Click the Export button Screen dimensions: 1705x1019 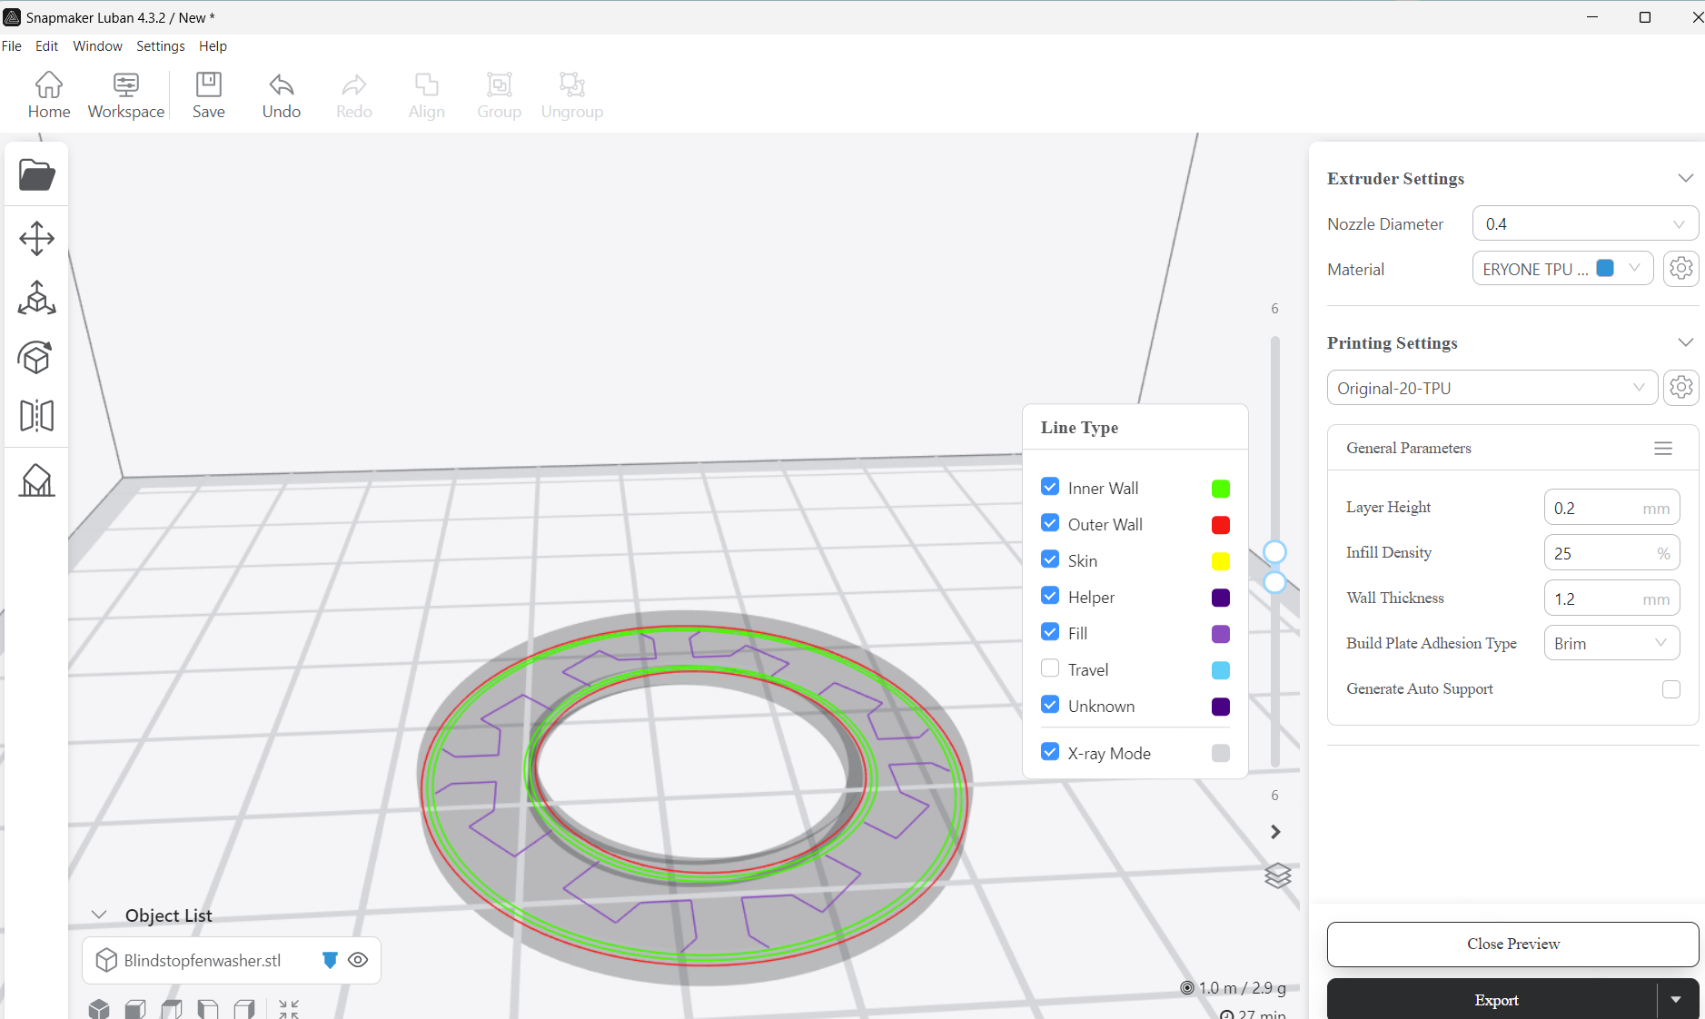click(x=1492, y=999)
